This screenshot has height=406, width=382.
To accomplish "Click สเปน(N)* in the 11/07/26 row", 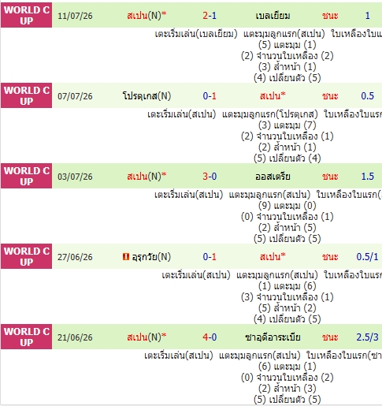I will 146,16.
